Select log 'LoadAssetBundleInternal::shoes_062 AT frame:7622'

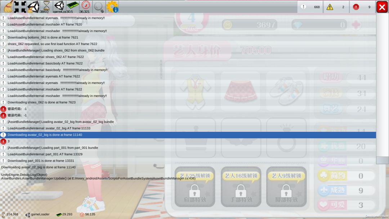click(188, 57)
